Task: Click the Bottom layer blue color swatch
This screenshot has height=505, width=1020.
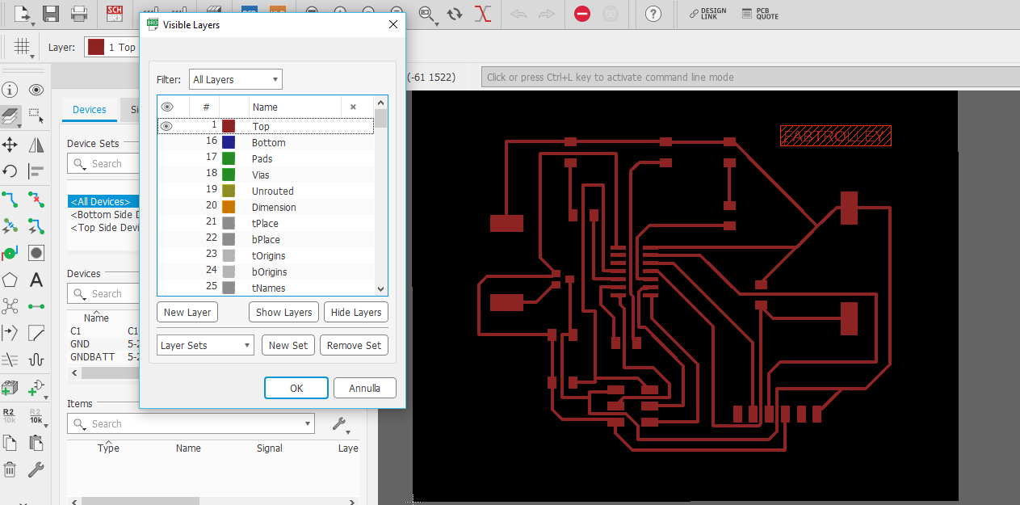Action: [229, 142]
